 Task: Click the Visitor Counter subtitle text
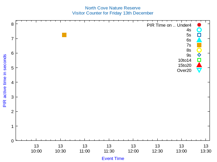point(113,13)
